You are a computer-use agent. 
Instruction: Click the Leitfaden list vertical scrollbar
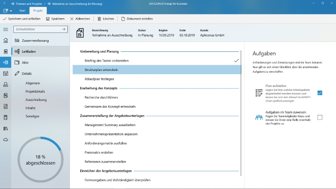point(241,113)
